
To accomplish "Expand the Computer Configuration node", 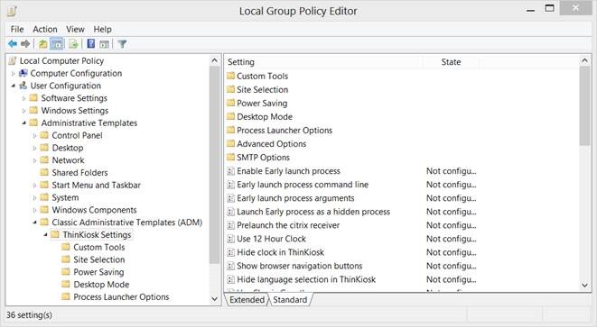I will coord(14,73).
